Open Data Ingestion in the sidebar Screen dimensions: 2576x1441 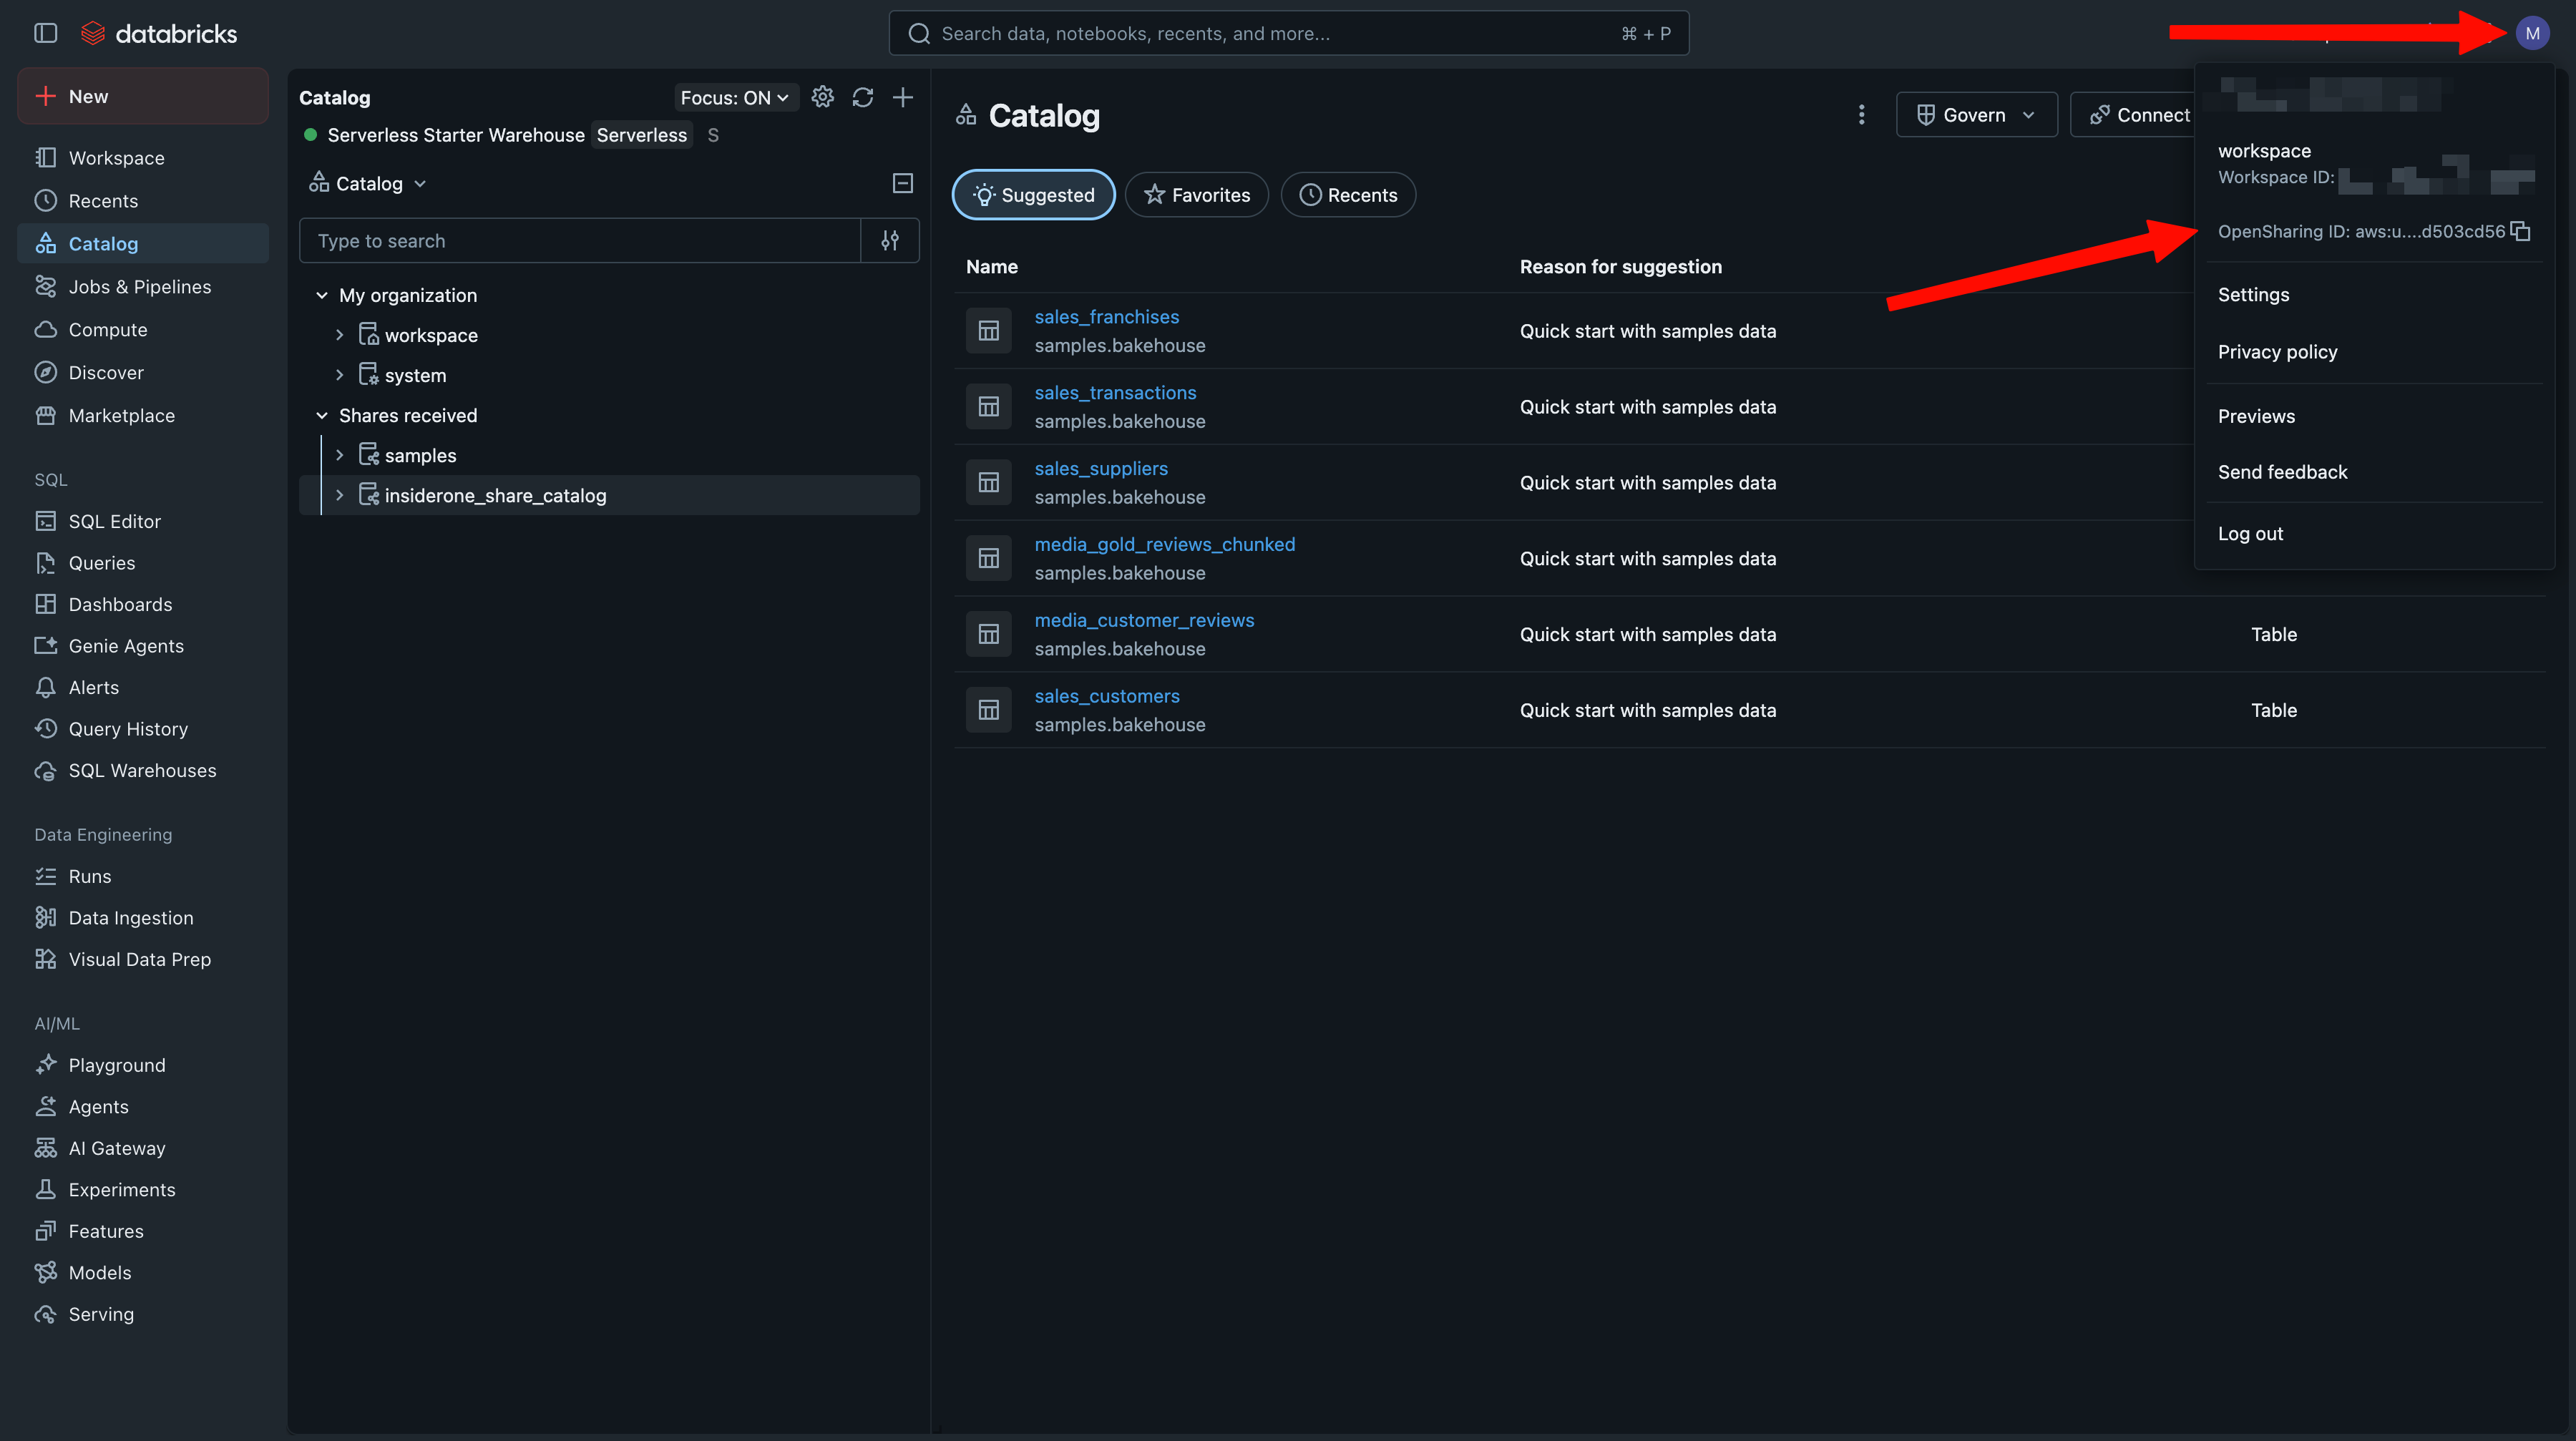143,918
